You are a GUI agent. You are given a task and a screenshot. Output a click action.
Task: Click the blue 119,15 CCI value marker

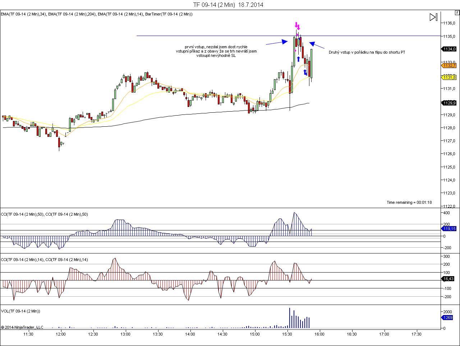point(448,229)
